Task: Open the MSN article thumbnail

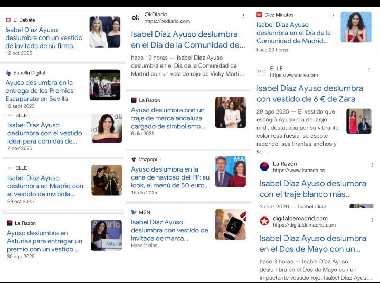Action: click(x=231, y=224)
